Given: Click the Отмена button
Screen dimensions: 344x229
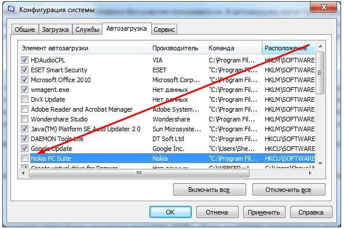Looking at the screenshot, I should pos(217,212).
